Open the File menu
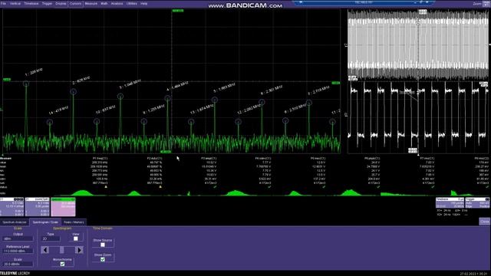Viewport: 491px width, 276px height. coord(3,3)
